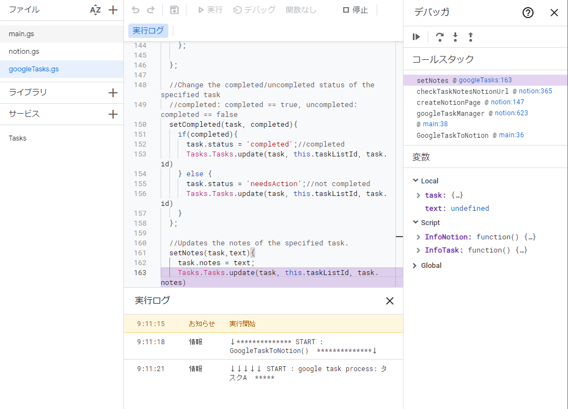Screen dimensions: 568x409
Task: Collapse the Local variables section
Action: coord(416,181)
